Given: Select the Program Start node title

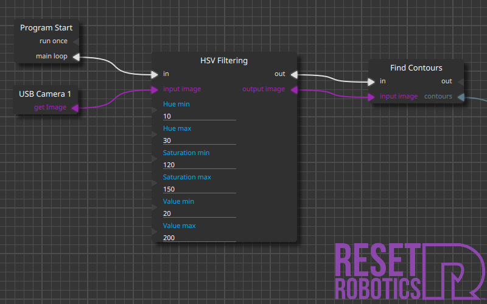Looking at the screenshot, I should tap(46, 28).
